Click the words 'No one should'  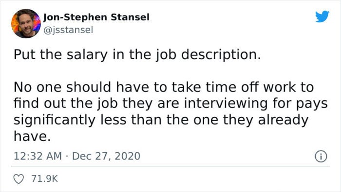[62, 87]
